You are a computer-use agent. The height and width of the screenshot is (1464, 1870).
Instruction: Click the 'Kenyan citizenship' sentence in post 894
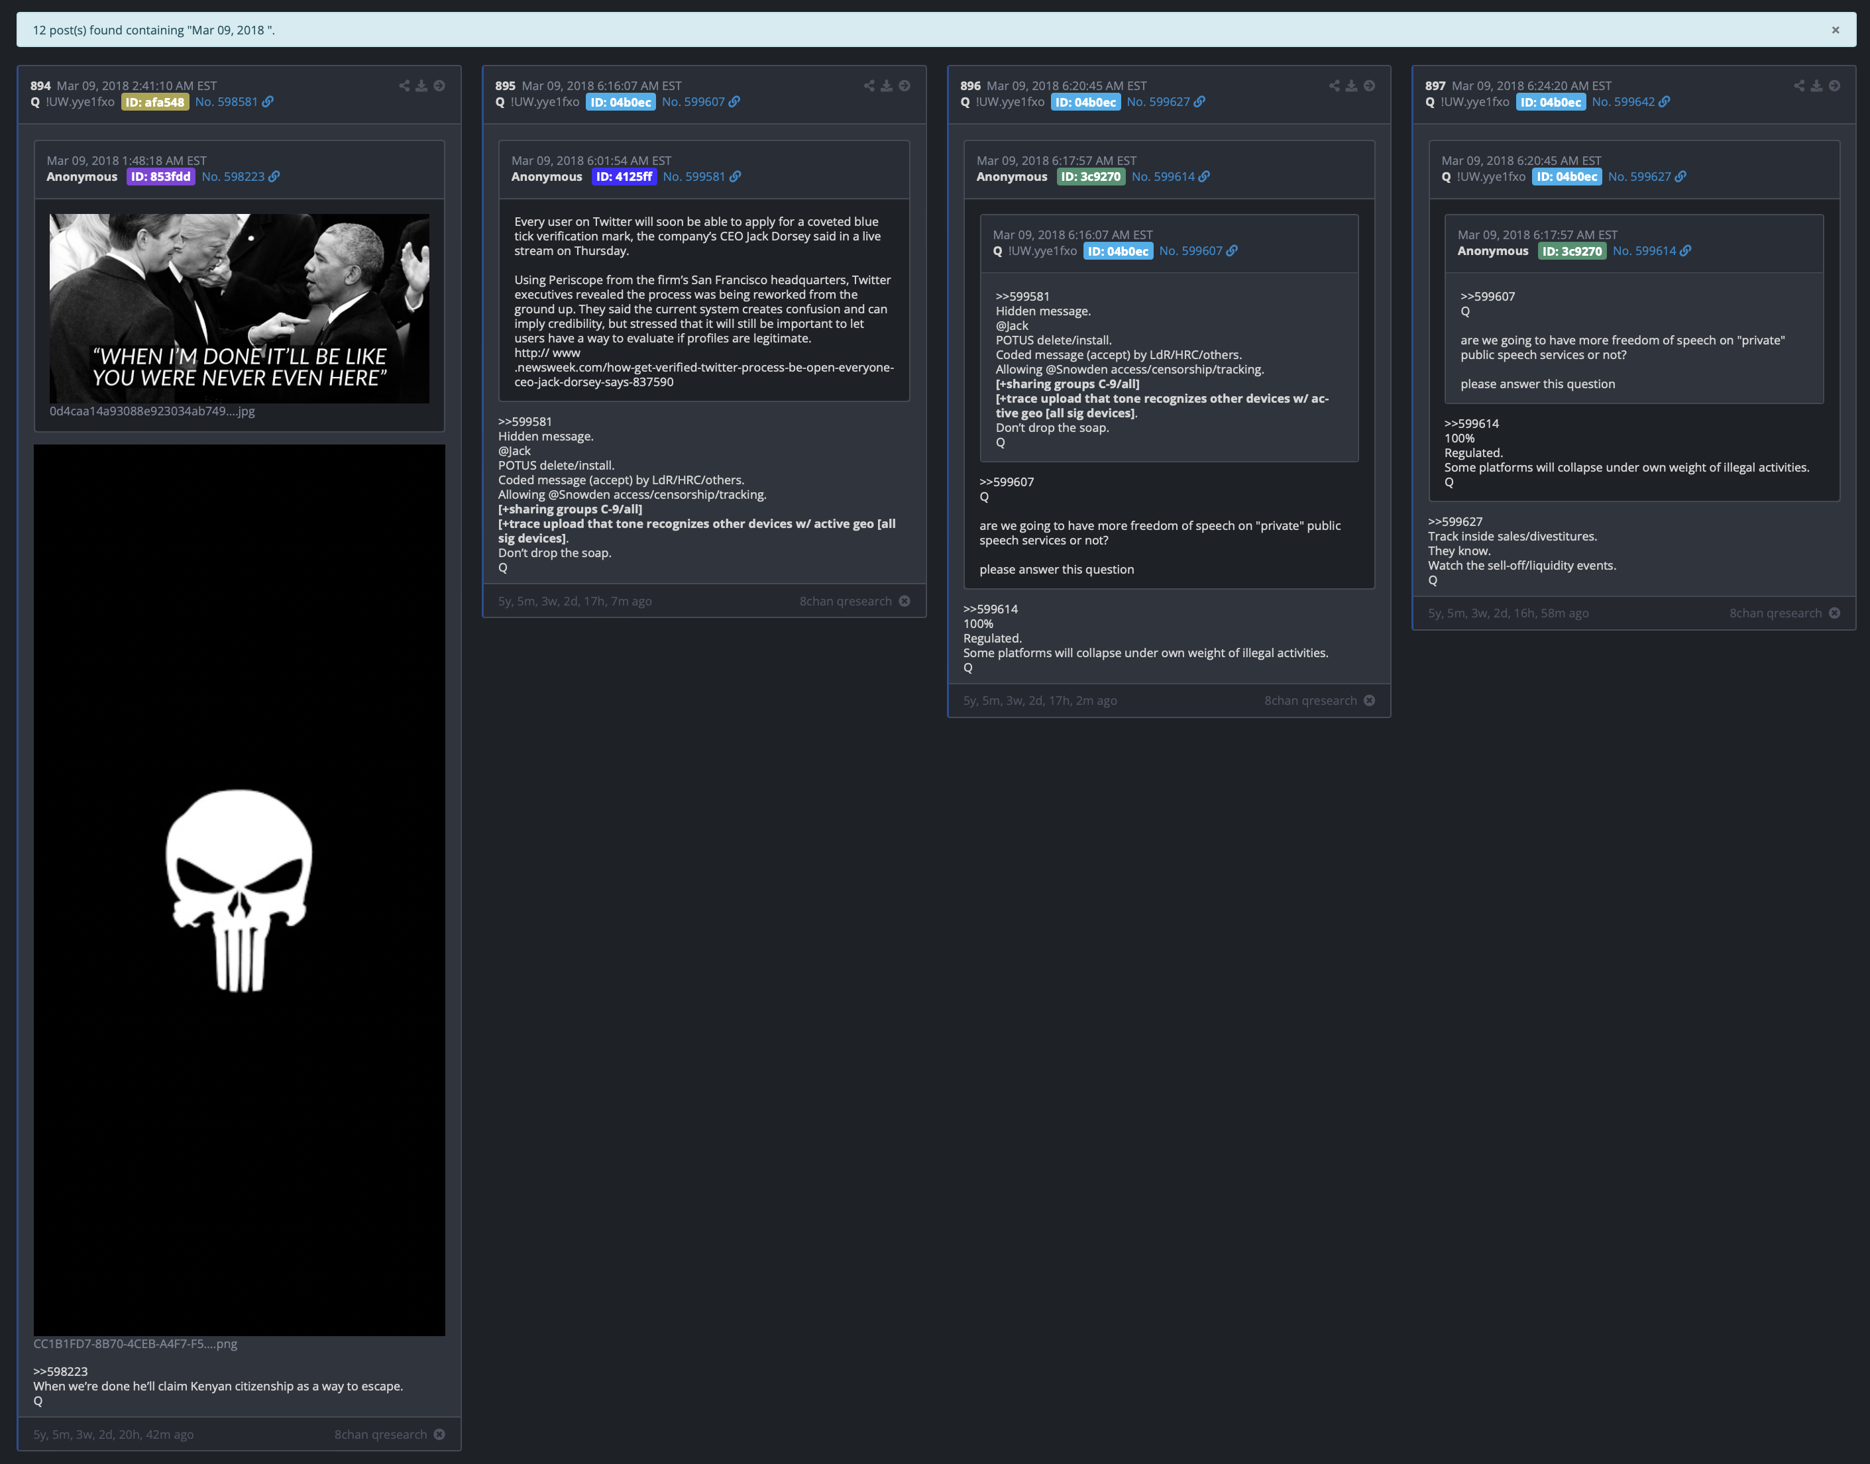coord(218,1386)
